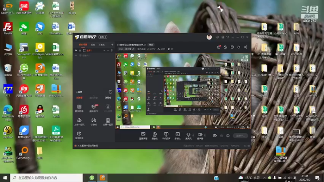Click the Windows taskbar search box
Image resolution: width=324 pixels, height=182 pixels.
pos(46,178)
